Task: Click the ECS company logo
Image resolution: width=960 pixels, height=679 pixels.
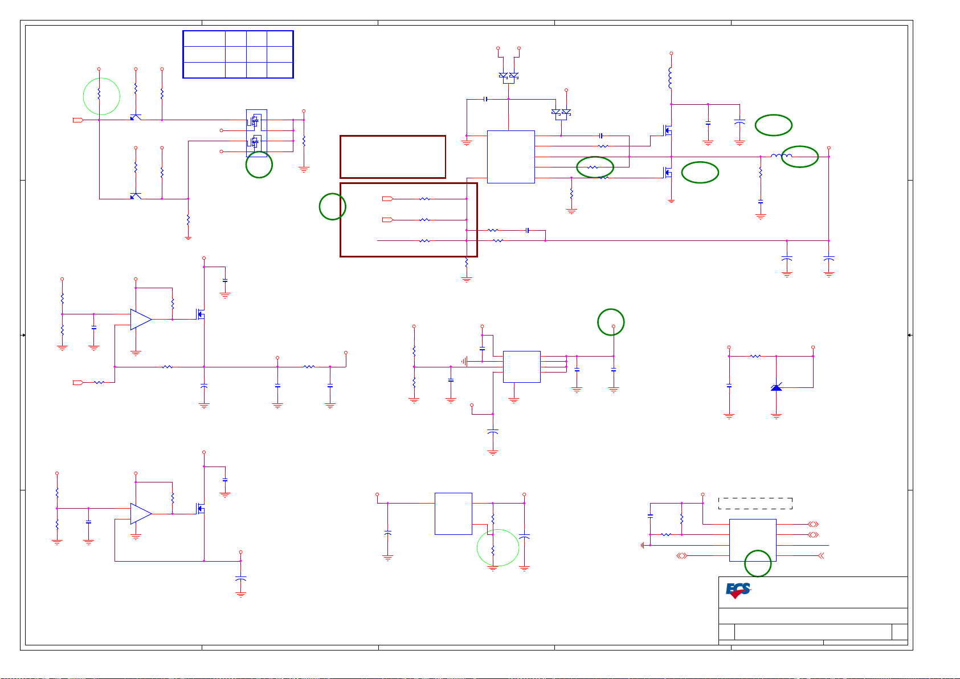Action: [738, 590]
